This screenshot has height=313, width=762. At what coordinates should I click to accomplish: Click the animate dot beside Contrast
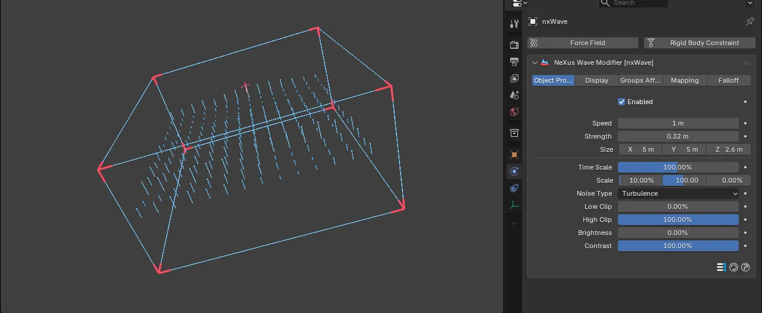(x=745, y=246)
